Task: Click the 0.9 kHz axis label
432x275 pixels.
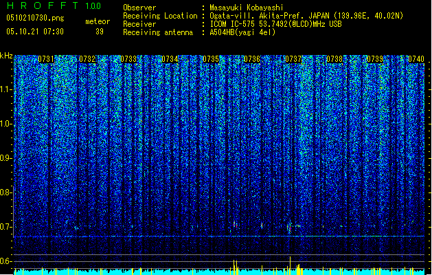Action: pos(5,158)
